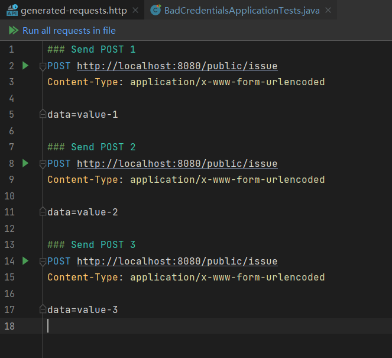Click the 'data=value-2' body text

83,212
